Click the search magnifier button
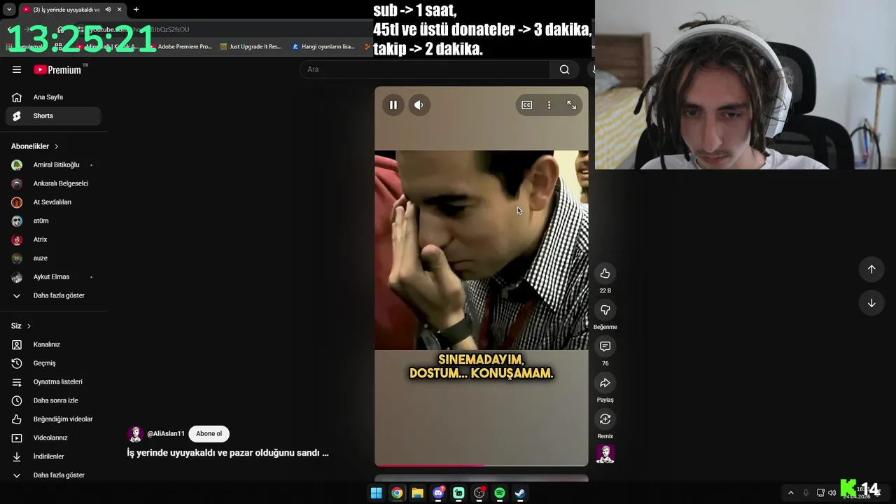Image resolution: width=896 pixels, height=504 pixels. [565, 69]
